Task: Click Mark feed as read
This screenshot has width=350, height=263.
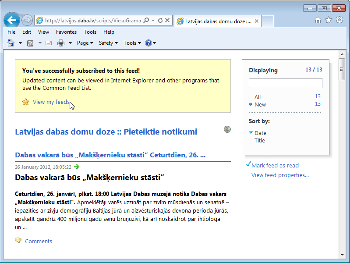Action: point(275,165)
